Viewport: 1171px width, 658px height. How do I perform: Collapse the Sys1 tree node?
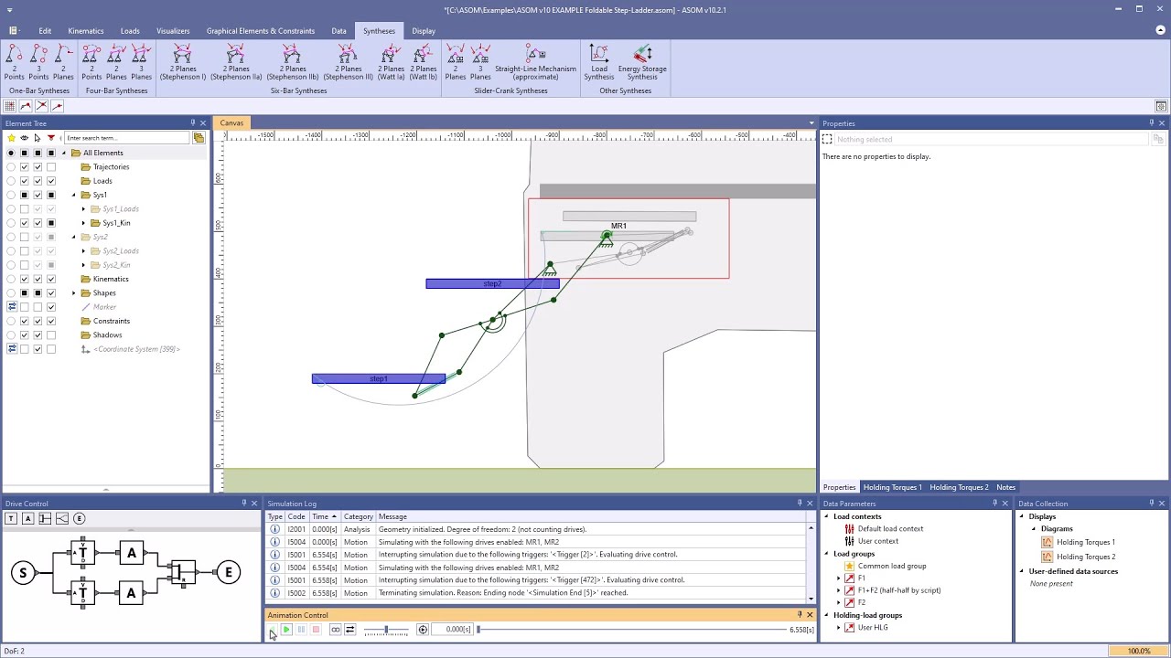tap(74, 195)
